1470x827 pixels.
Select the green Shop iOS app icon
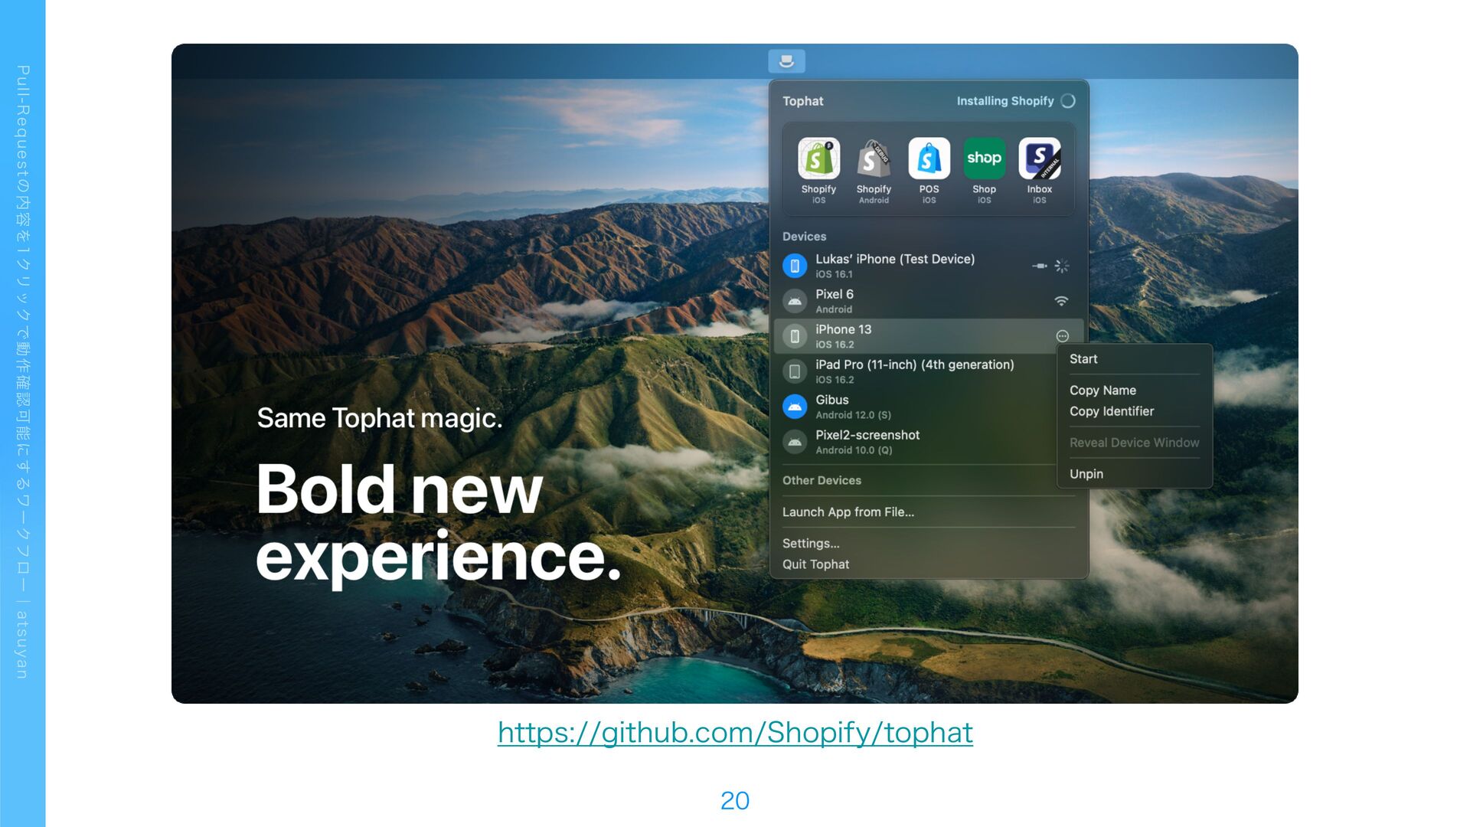click(984, 159)
